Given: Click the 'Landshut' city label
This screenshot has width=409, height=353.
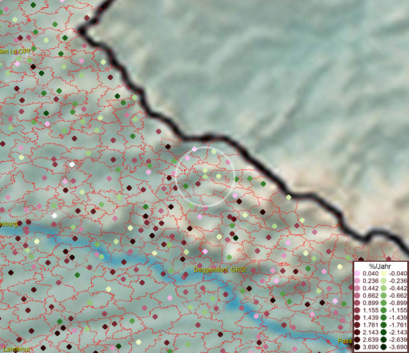Looking at the screenshot, I should [16, 349].
